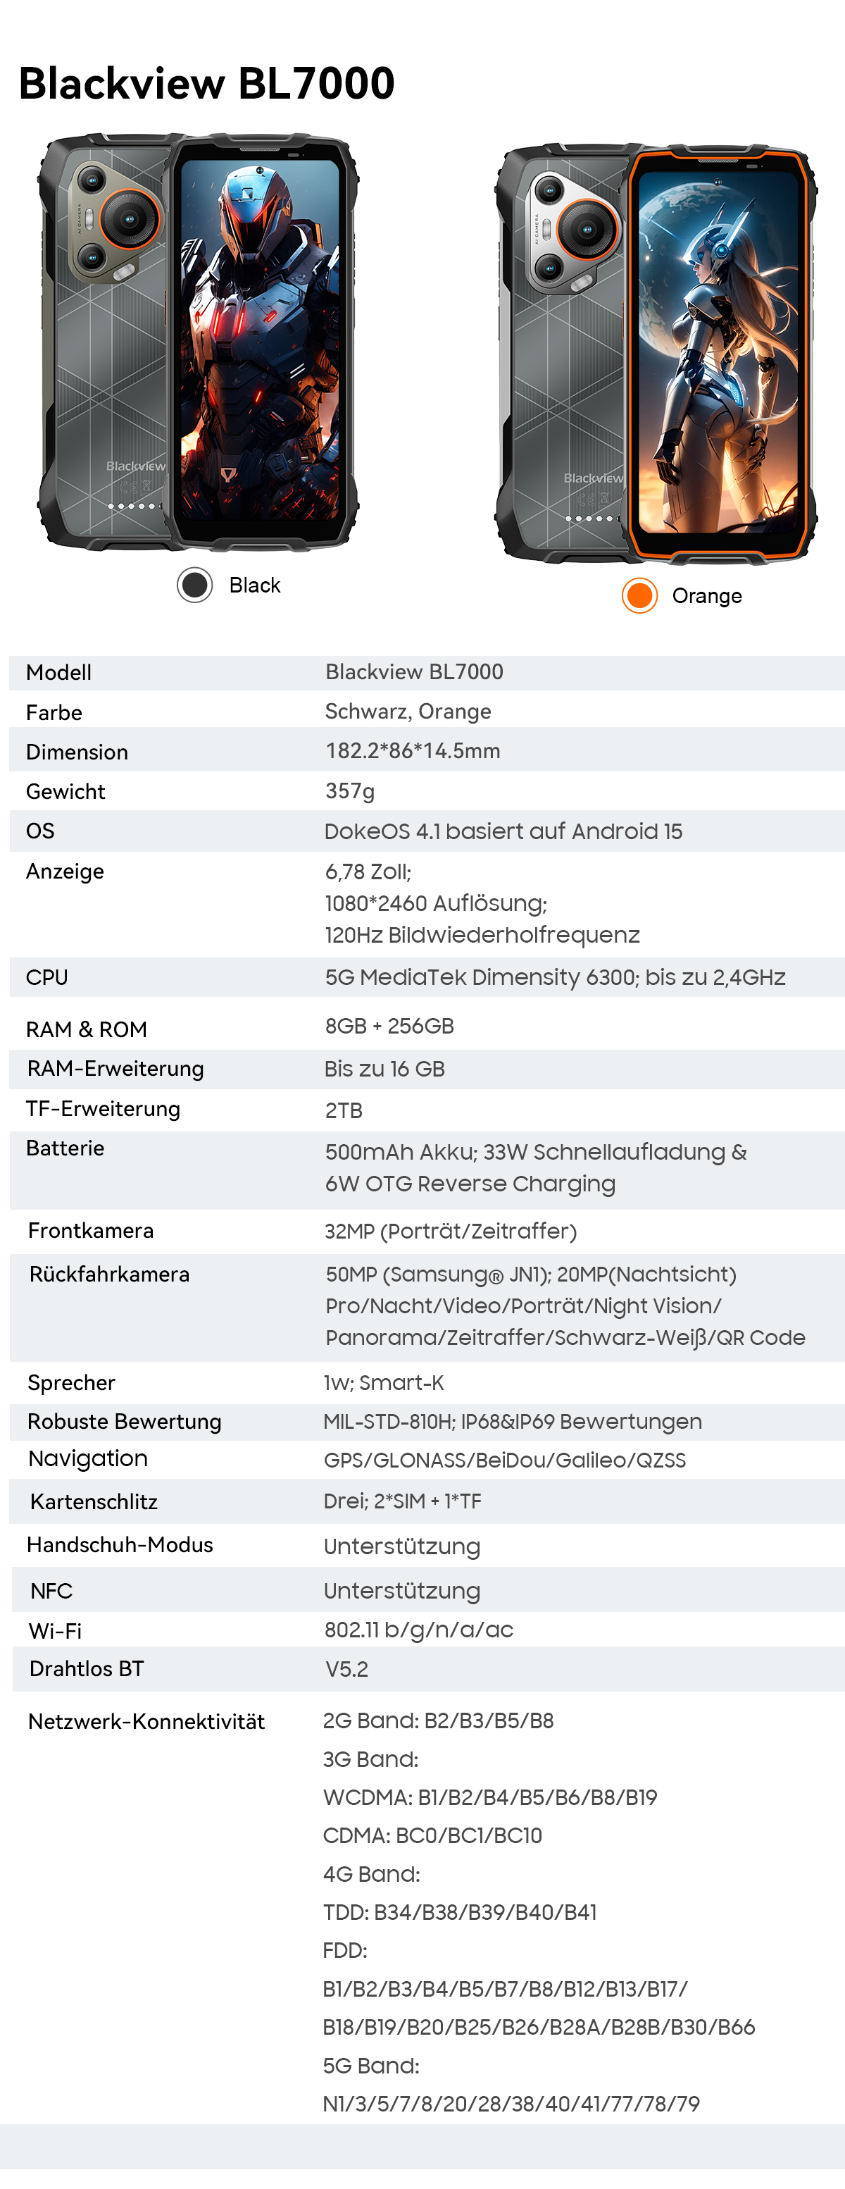Click the weight value 357g
The height and width of the screenshot is (2189, 845).
[350, 791]
